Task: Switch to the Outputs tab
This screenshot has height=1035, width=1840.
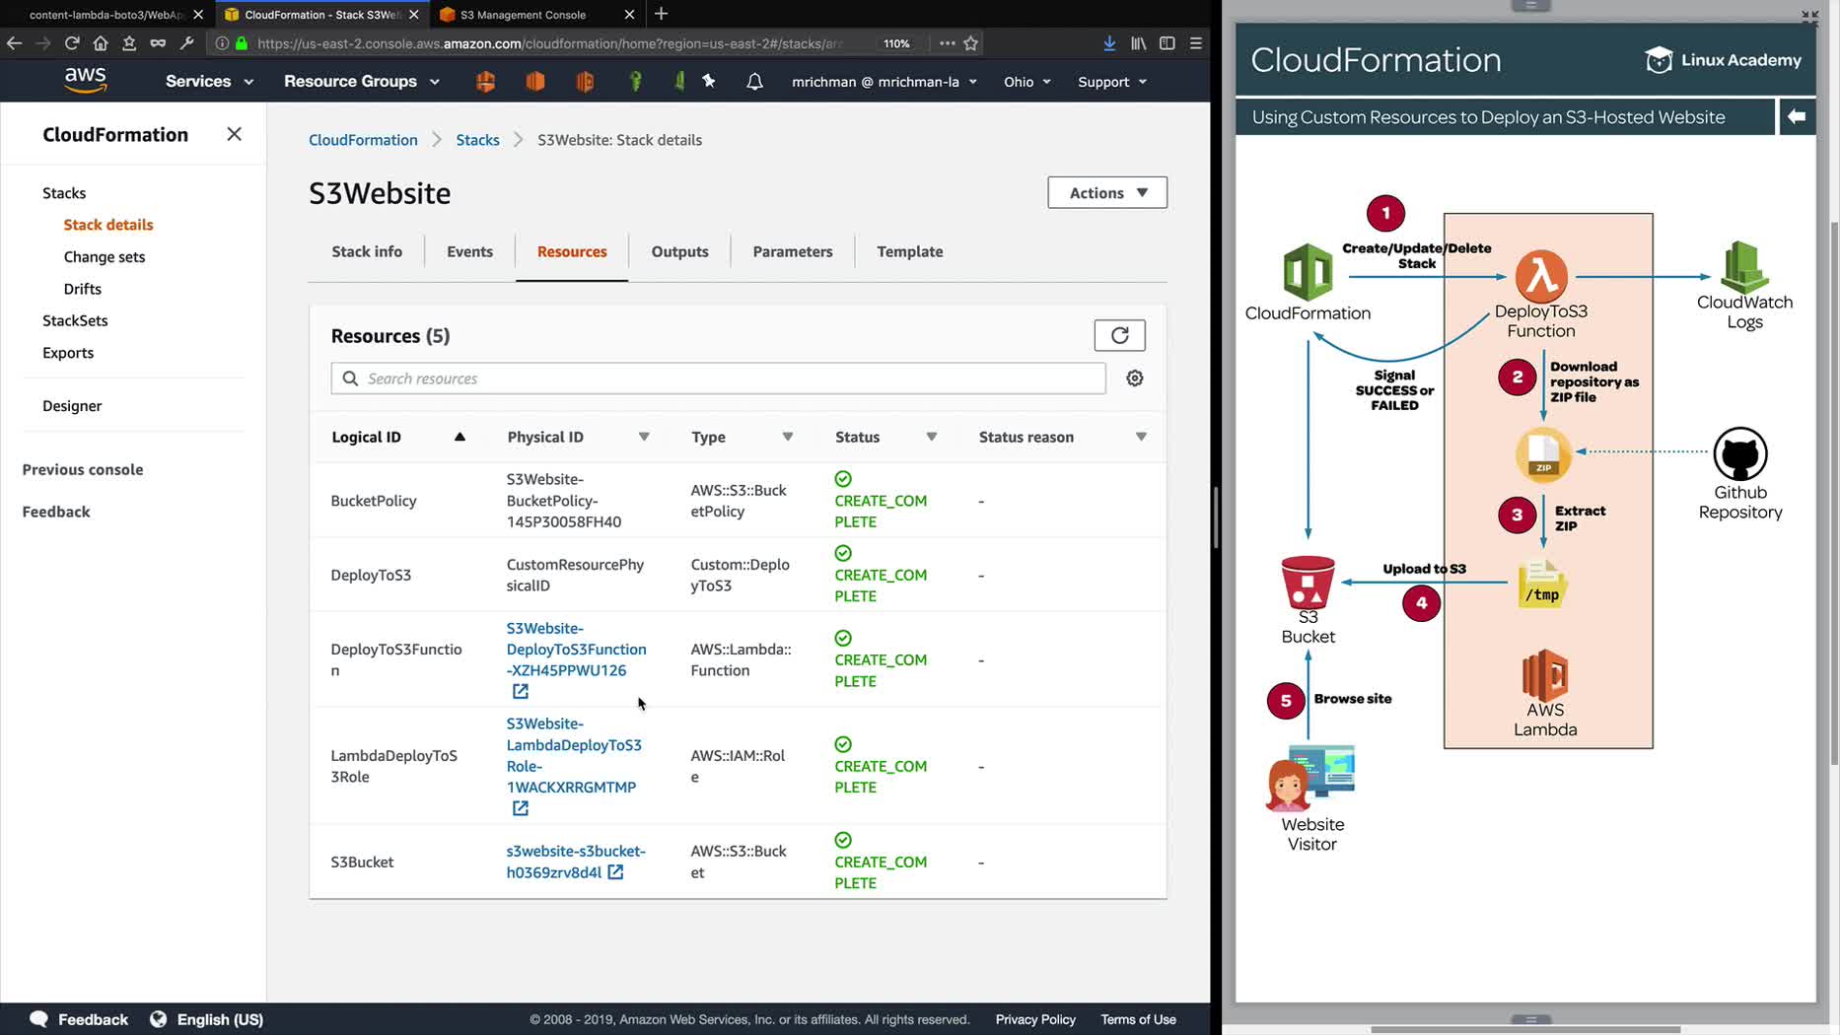Action: (x=679, y=251)
